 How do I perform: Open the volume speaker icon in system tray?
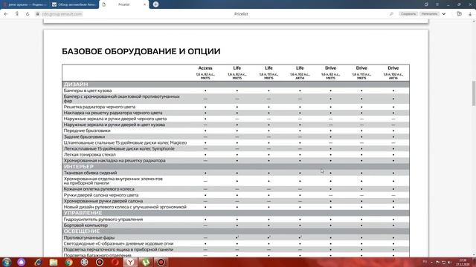click(449, 262)
